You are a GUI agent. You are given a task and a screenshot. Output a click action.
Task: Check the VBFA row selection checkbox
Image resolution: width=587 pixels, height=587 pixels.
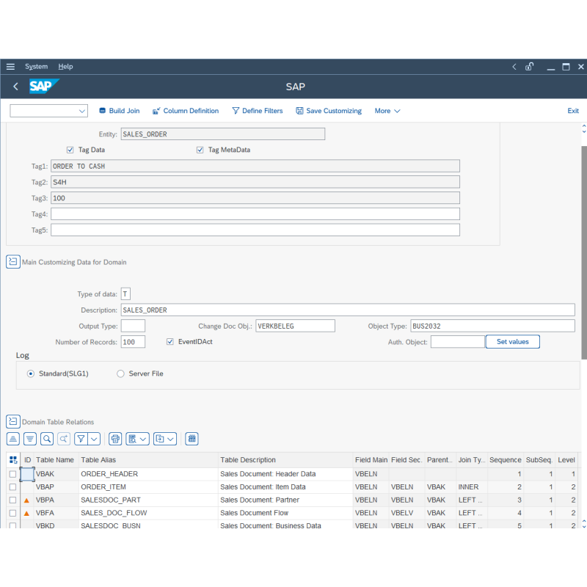click(x=12, y=513)
